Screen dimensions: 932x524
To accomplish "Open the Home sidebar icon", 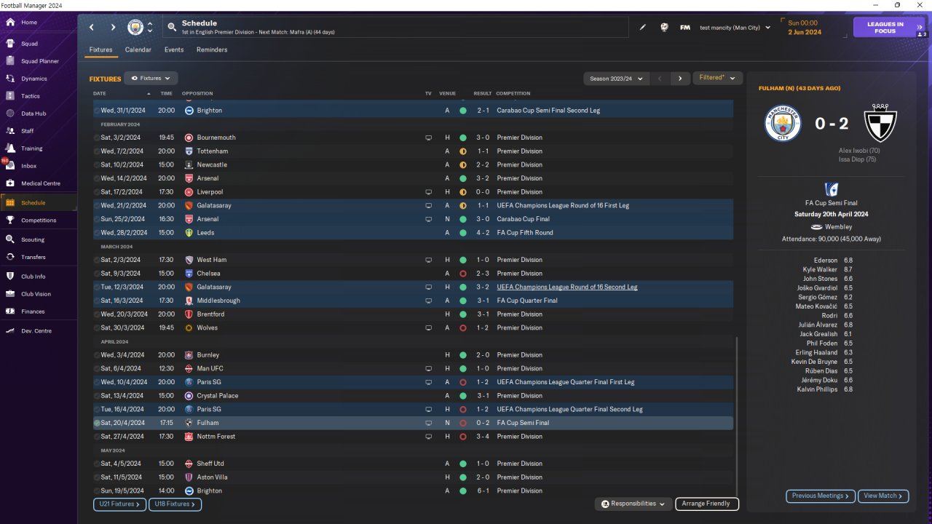I will (x=10, y=23).
